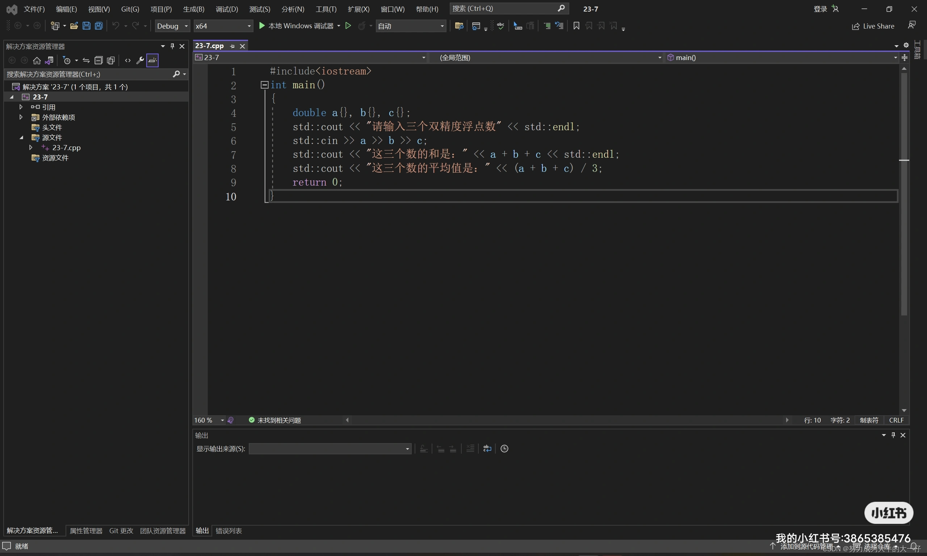Click the Undo arrow icon
The width and height of the screenshot is (927, 556).
[116, 26]
